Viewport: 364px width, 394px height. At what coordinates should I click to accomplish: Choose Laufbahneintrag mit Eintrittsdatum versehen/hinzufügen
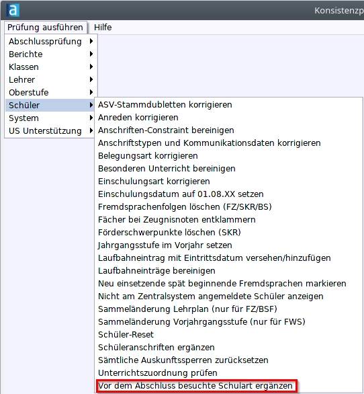[x=228, y=258]
